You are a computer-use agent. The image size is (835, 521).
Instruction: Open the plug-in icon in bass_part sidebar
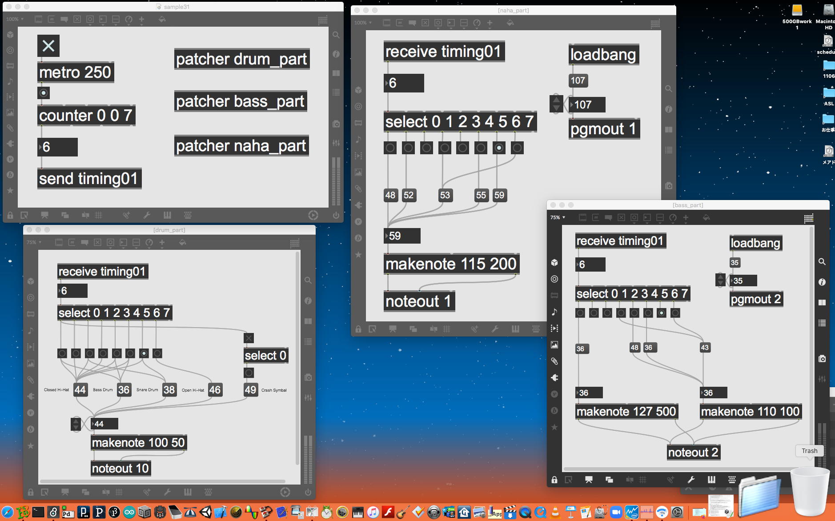coord(554,377)
